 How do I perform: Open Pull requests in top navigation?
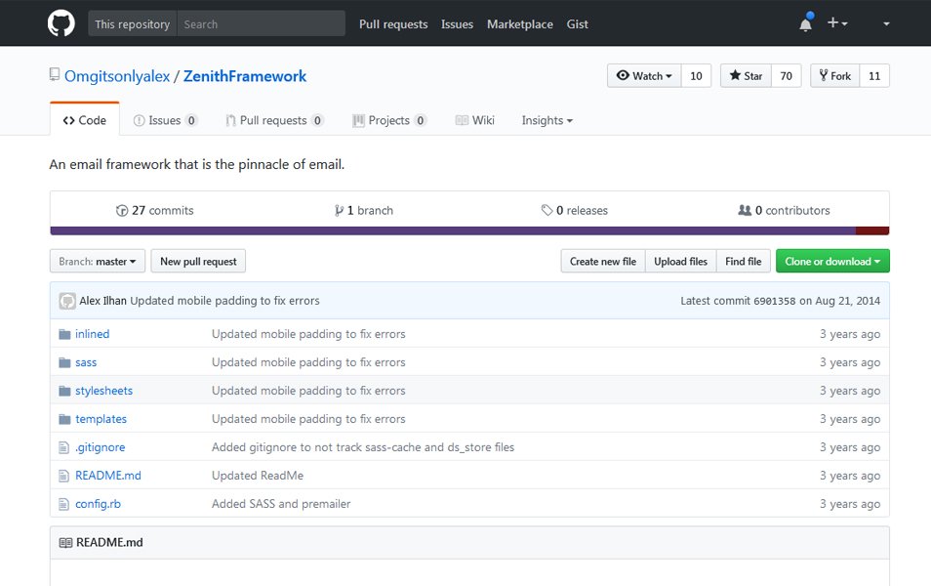click(x=393, y=23)
